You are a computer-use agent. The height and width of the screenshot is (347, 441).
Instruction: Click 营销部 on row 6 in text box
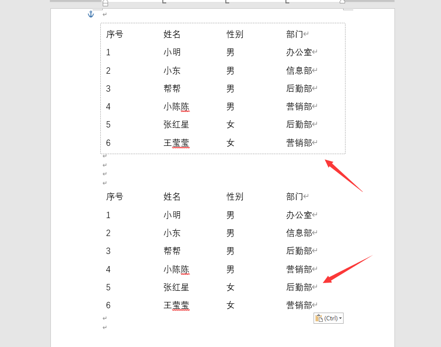(299, 143)
